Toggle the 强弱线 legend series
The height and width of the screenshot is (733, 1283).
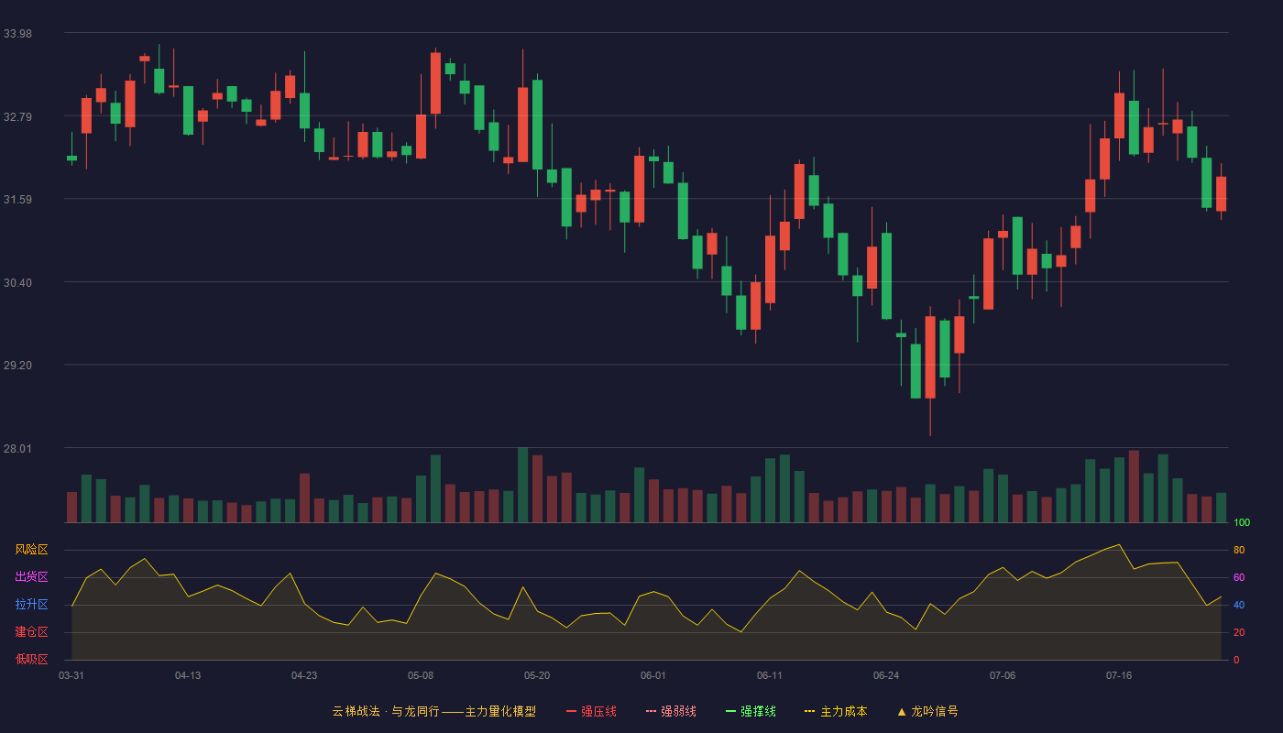tap(671, 711)
